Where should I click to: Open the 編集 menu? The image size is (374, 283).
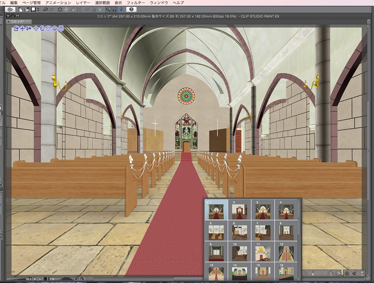(14, 3)
